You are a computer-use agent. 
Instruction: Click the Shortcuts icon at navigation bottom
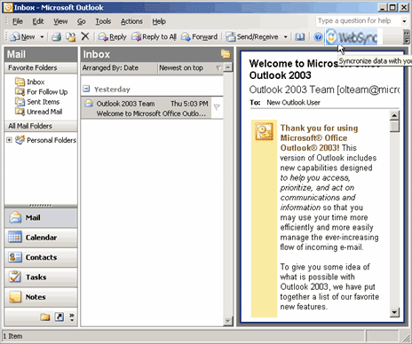pyautogui.click(x=59, y=317)
